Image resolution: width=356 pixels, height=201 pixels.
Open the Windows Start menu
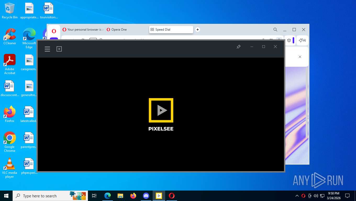pyautogui.click(x=6, y=196)
